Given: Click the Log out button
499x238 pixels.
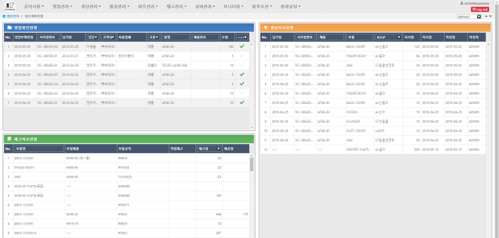Looking at the screenshot, I should tap(480, 9).
